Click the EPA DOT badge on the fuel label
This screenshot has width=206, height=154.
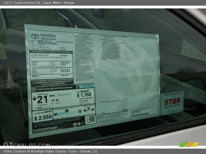[x=33, y=89]
